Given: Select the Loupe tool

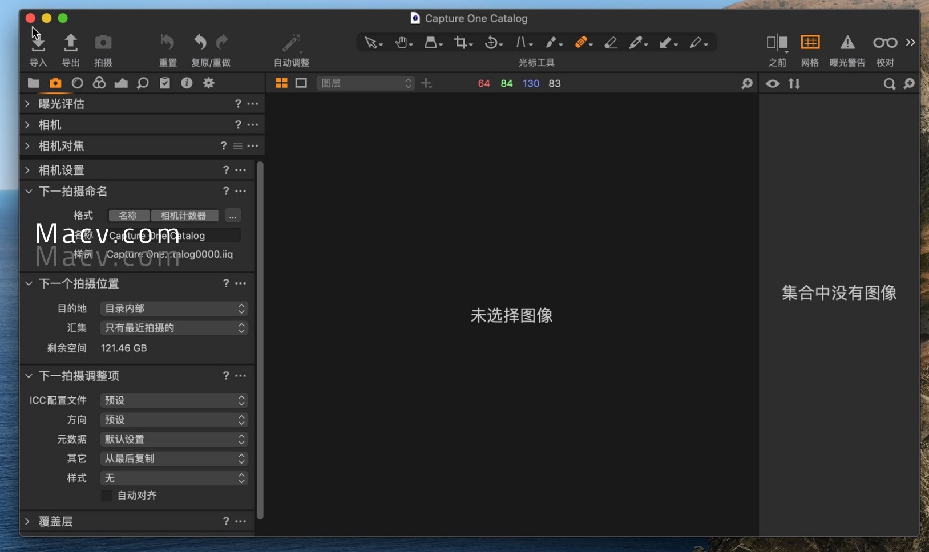Looking at the screenshot, I should [433, 43].
